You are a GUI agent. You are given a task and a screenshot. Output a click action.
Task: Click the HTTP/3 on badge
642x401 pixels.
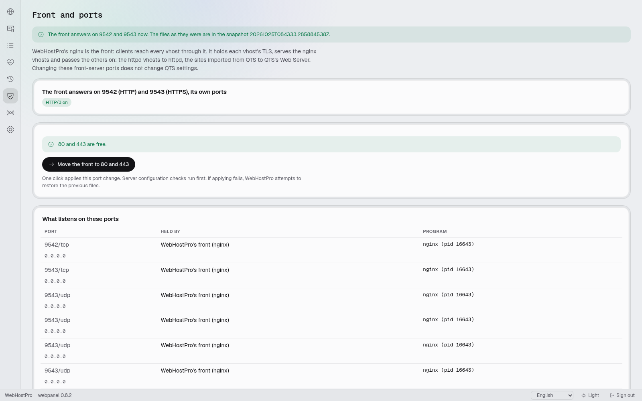pyautogui.click(x=57, y=102)
